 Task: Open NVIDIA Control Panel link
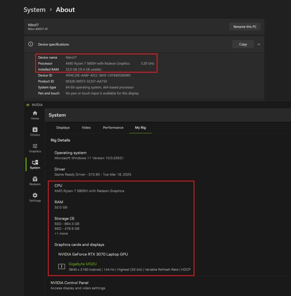[69, 283]
